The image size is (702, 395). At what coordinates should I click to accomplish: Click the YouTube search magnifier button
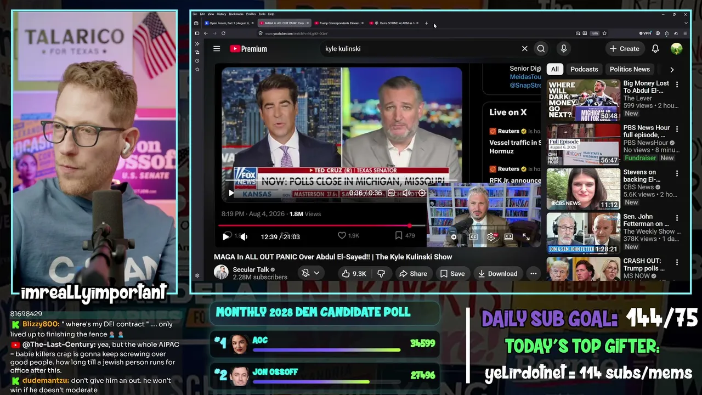(541, 49)
